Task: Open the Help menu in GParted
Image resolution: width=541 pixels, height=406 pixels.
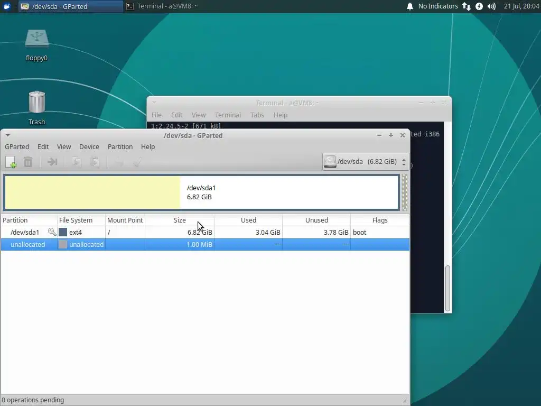Action: click(148, 147)
